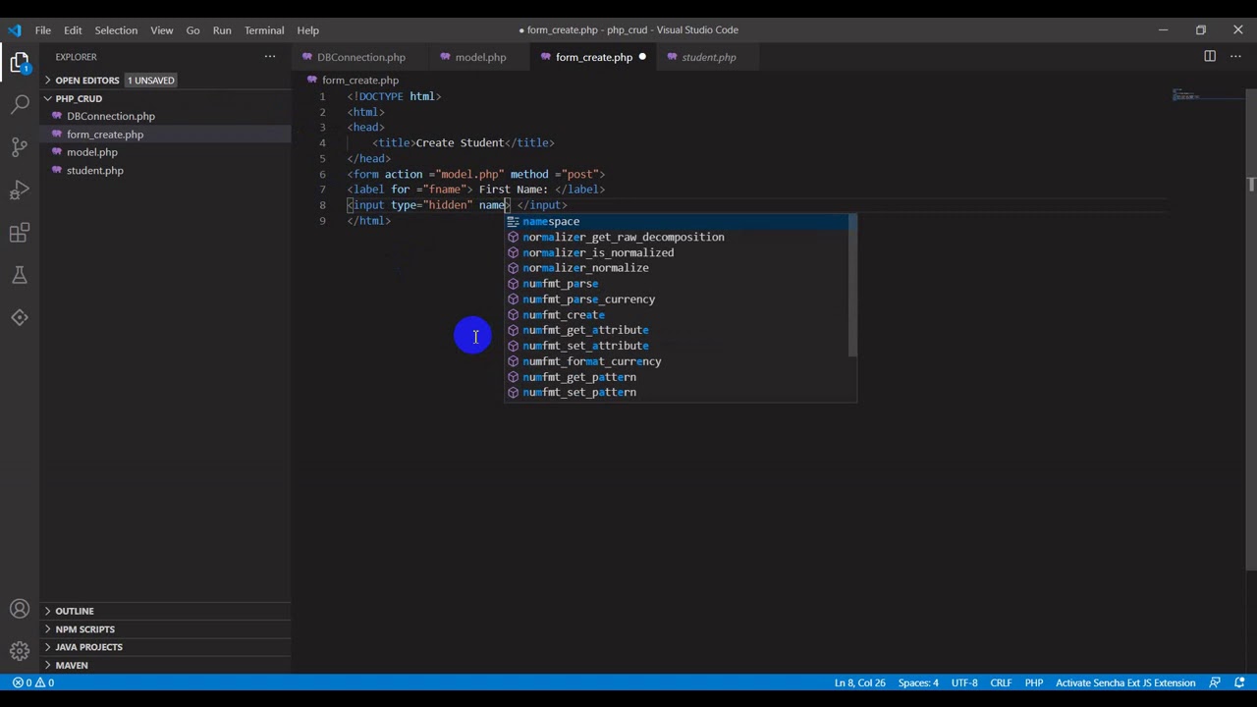Click the feedback icon in status bar
The height and width of the screenshot is (707, 1257).
coord(1215,682)
